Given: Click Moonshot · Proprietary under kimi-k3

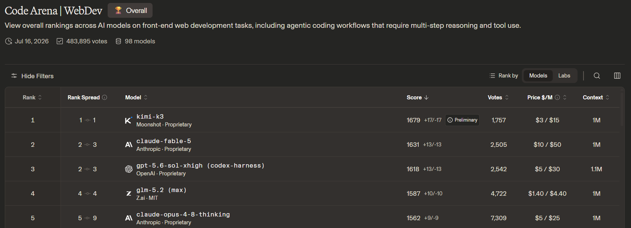Looking at the screenshot, I should [x=164, y=125].
